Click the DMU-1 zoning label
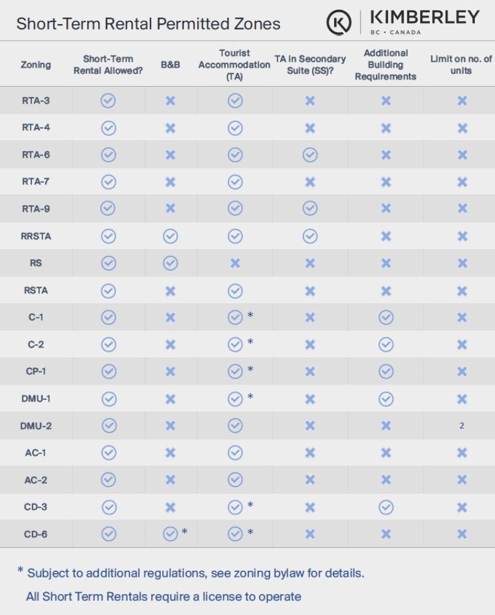Viewport: 495px width, 615px height. coord(36,399)
